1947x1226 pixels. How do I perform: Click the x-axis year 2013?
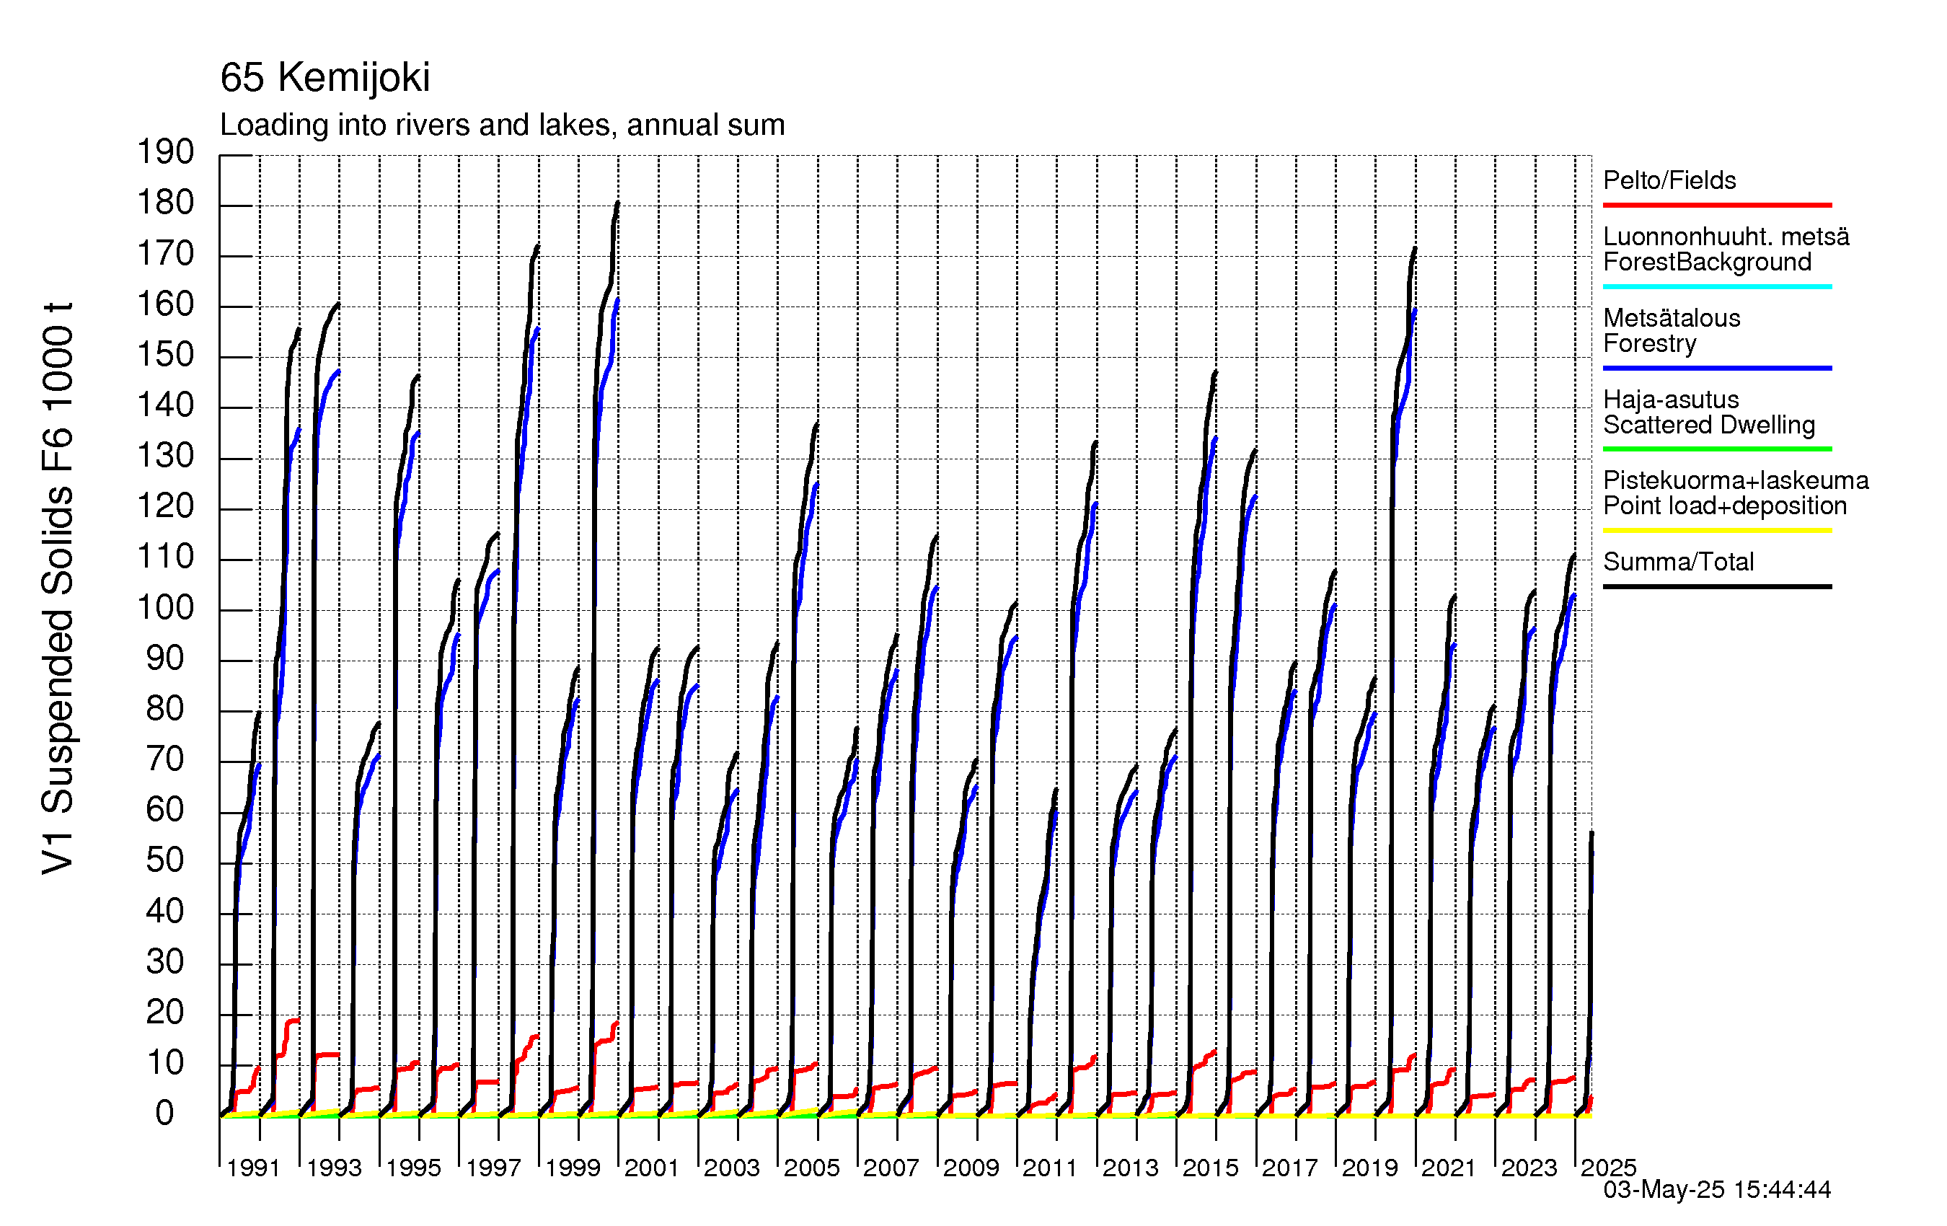pos(1131,1168)
